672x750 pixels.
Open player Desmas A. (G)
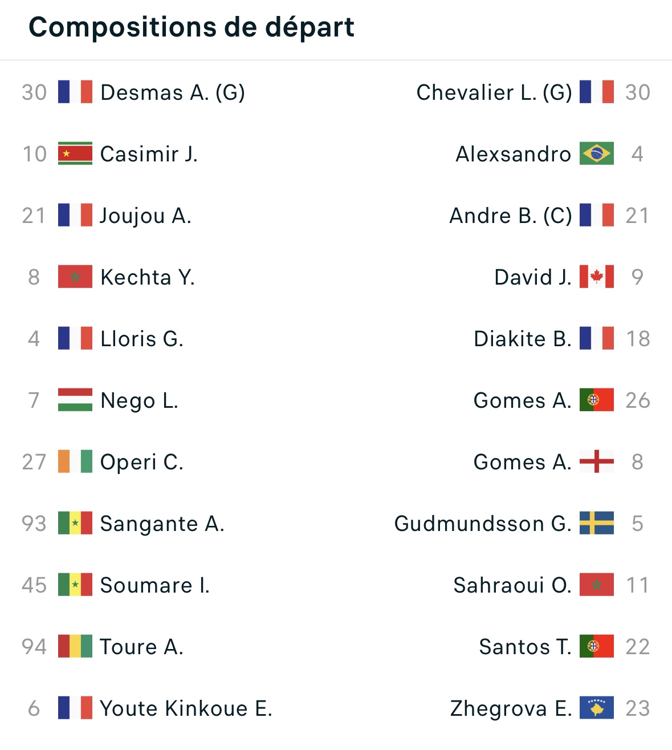click(173, 92)
